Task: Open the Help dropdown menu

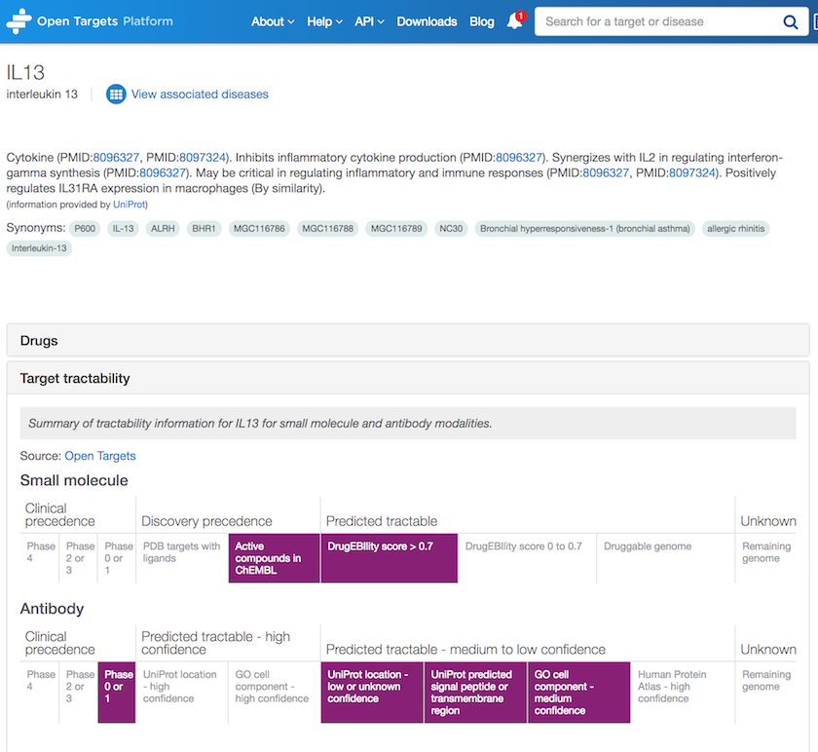Action: point(324,20)
